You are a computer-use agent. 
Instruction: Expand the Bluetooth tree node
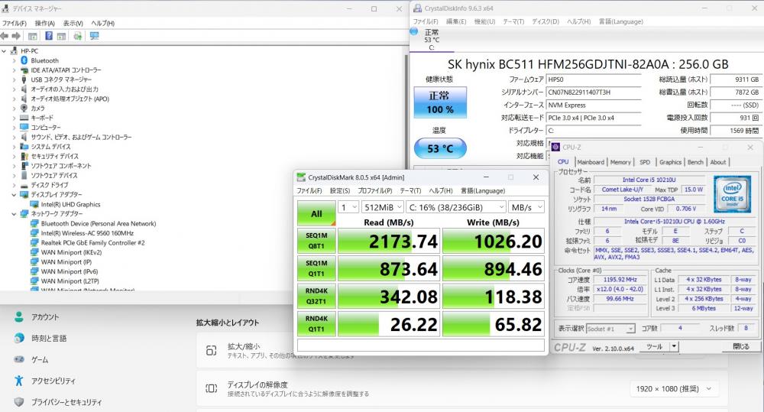click(x=14, y=60)
